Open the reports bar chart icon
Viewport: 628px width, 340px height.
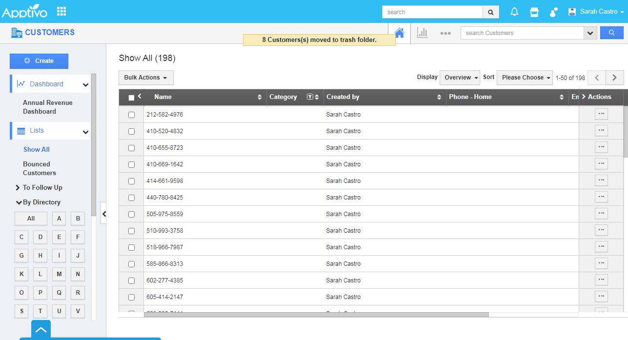(x=422, y=33)
